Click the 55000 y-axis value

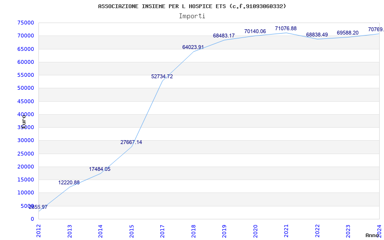coord(26,75)
